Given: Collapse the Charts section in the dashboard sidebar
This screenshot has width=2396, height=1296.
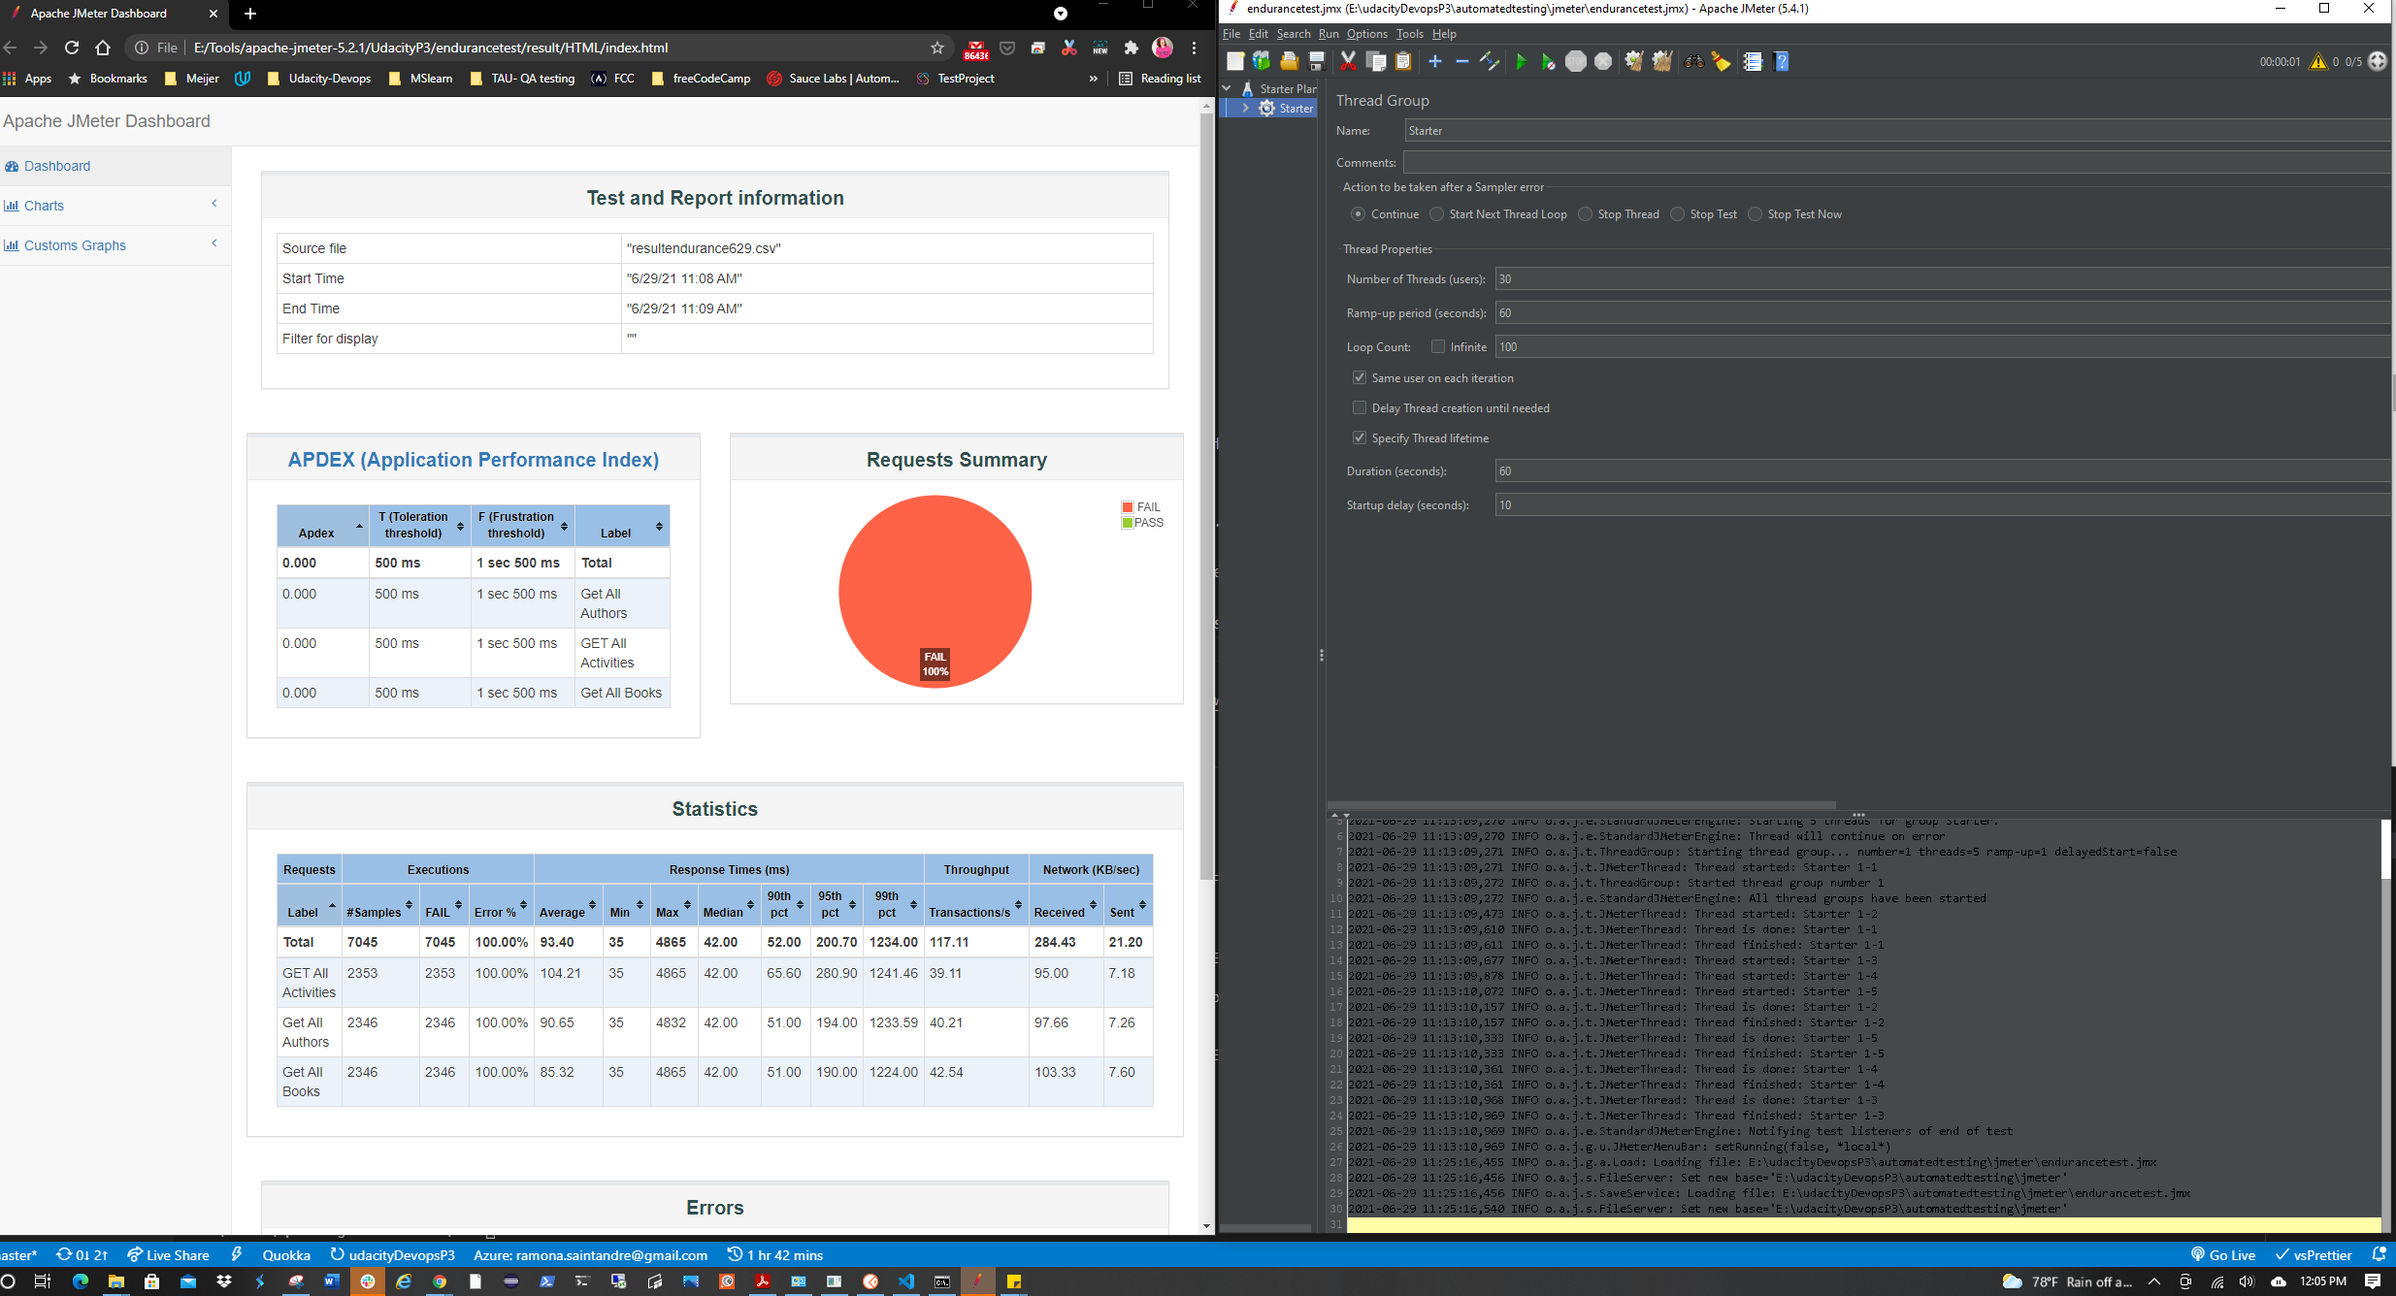Looking at the screenshot, I should coord(213,204).
